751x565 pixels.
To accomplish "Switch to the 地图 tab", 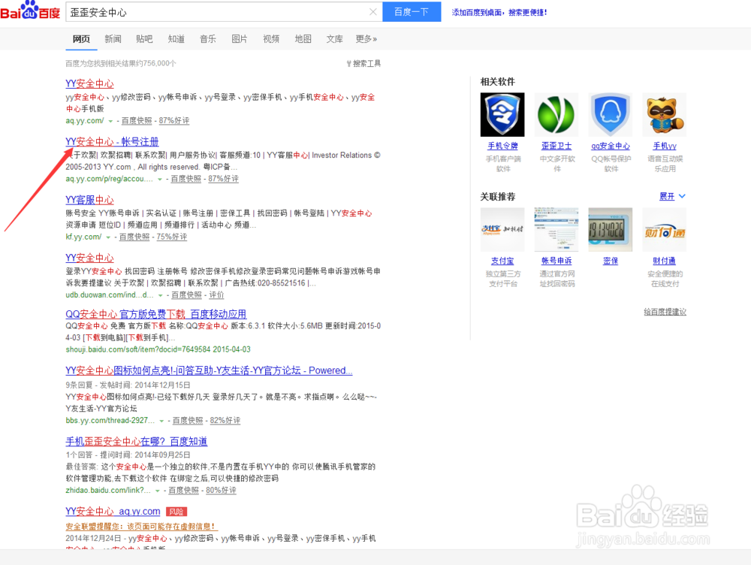I will [303, 39].
